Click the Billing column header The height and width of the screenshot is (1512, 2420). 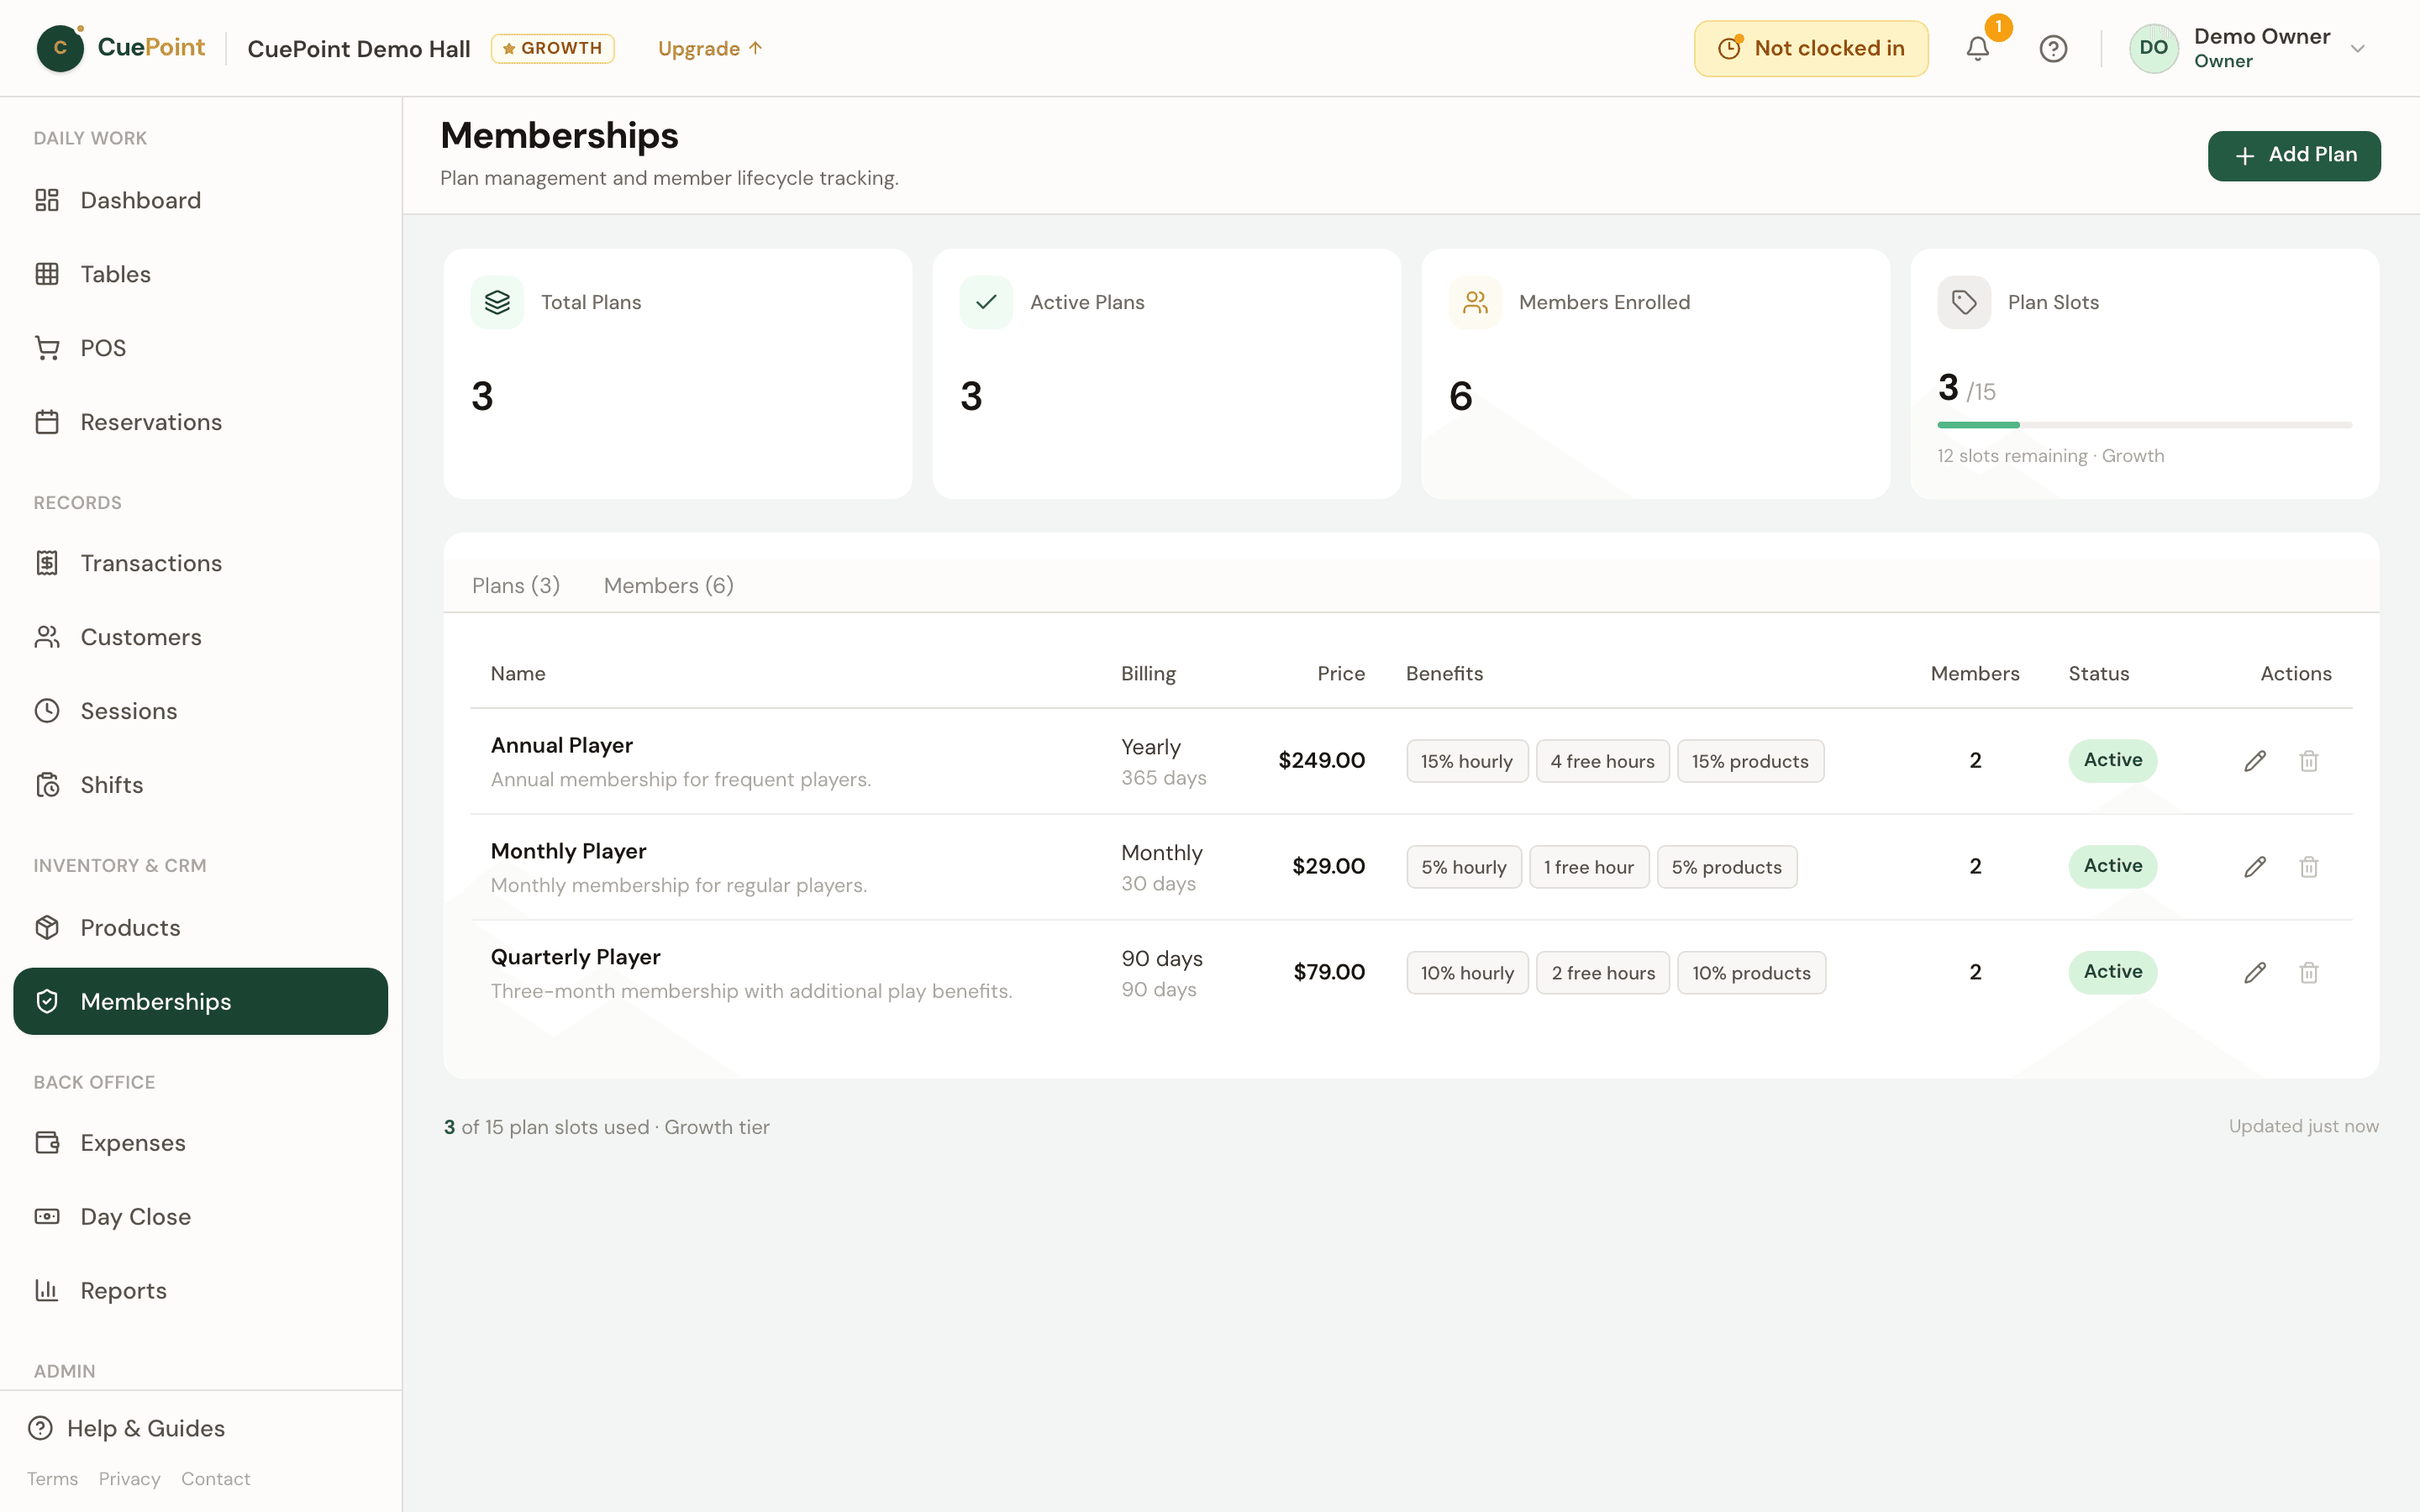pyautogui.click(x=1148, y=673)
